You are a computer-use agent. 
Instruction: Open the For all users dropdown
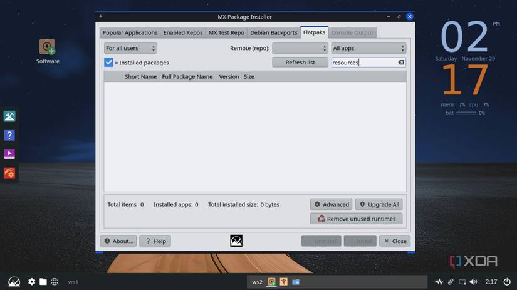pyautogui.click(x=130, y=48)
